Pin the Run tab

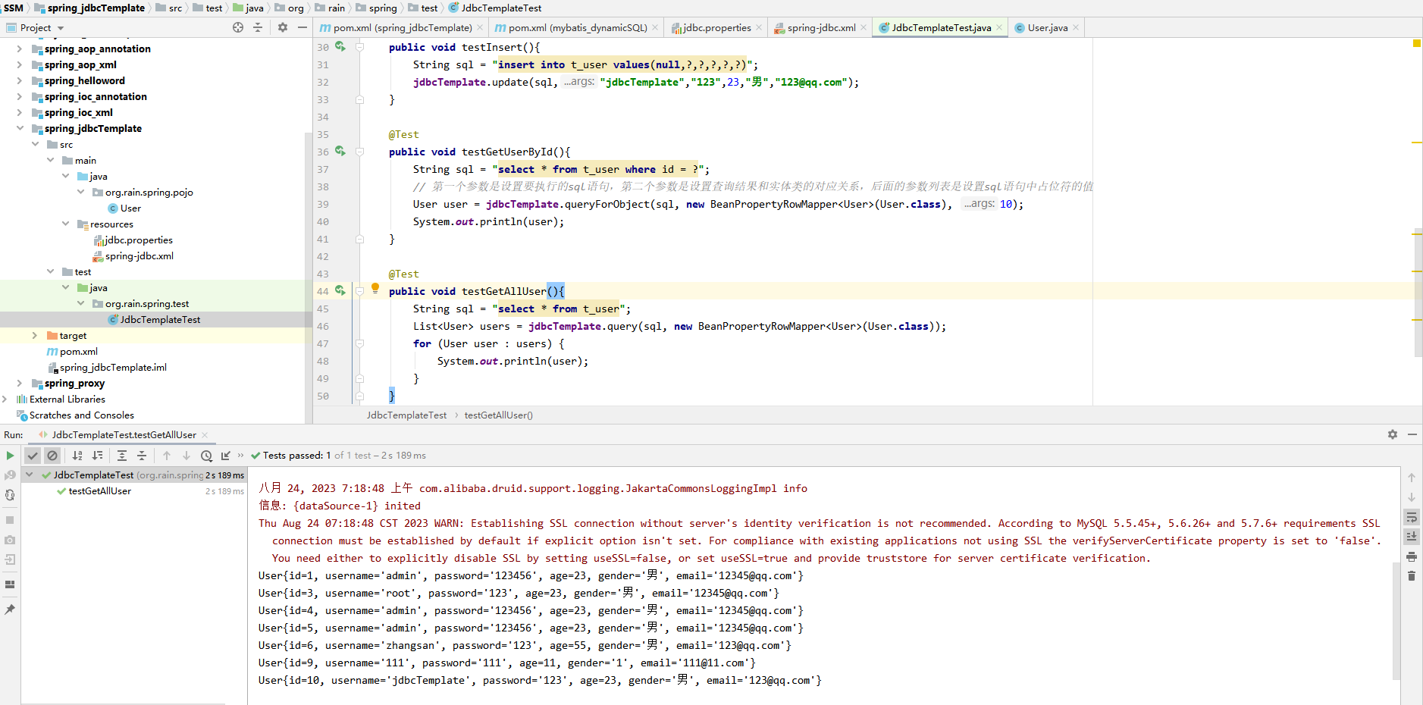[10, 609]
